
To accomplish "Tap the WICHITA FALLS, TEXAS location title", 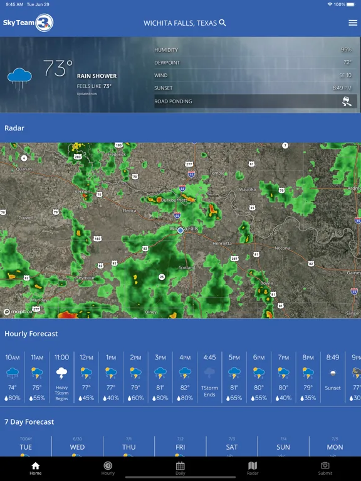I will click(x=180, y=23).
